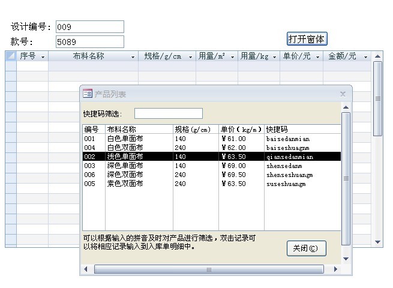The width and height of the screenshot is (393, 288).
Task: Click the 快捷码筛选 filter input box
Action: click(169, 113)
